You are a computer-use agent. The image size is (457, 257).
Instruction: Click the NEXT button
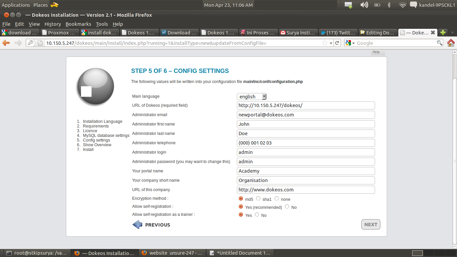371,225
